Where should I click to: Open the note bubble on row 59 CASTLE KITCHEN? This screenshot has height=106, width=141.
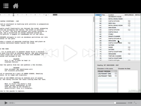tap(129, 21)
